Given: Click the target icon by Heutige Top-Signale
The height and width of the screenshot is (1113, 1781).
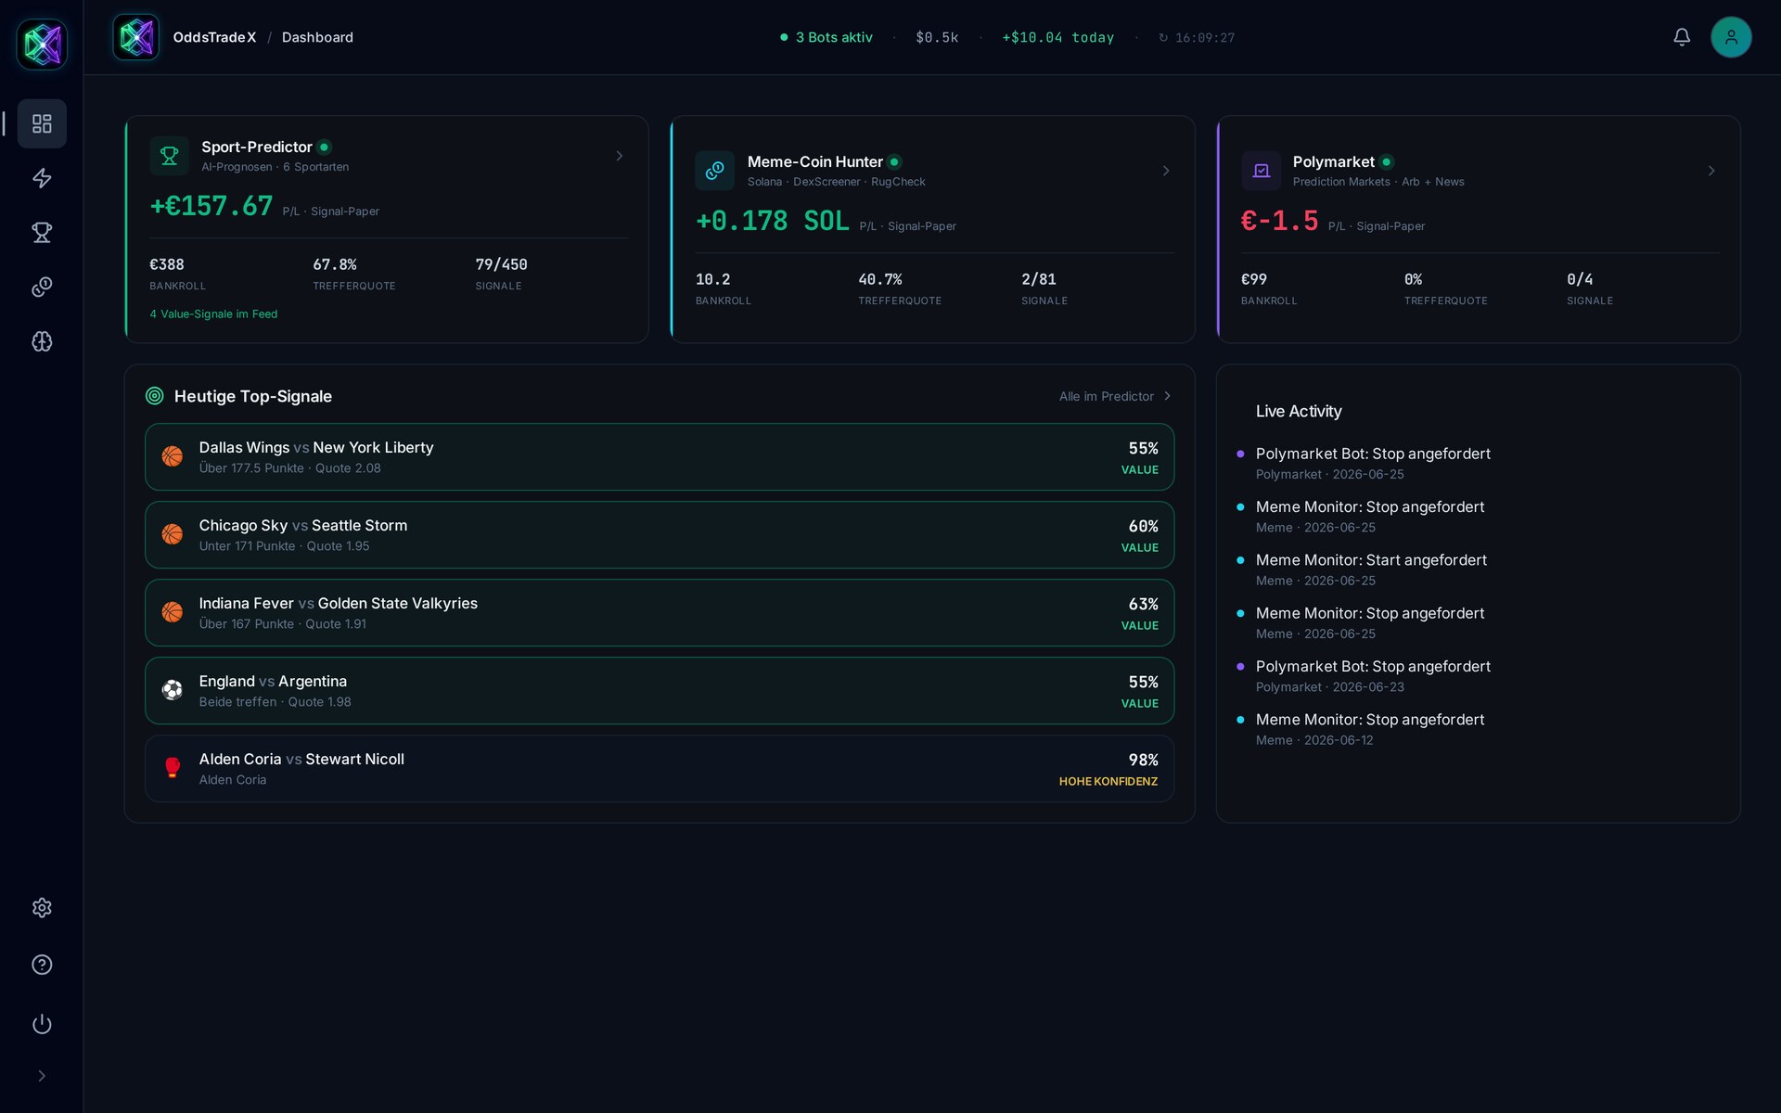Looking at the screenshot, I should click(x=155, y=396).
